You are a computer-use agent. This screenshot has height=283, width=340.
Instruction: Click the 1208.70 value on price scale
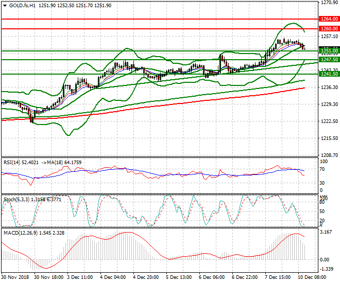click(329, 155)
